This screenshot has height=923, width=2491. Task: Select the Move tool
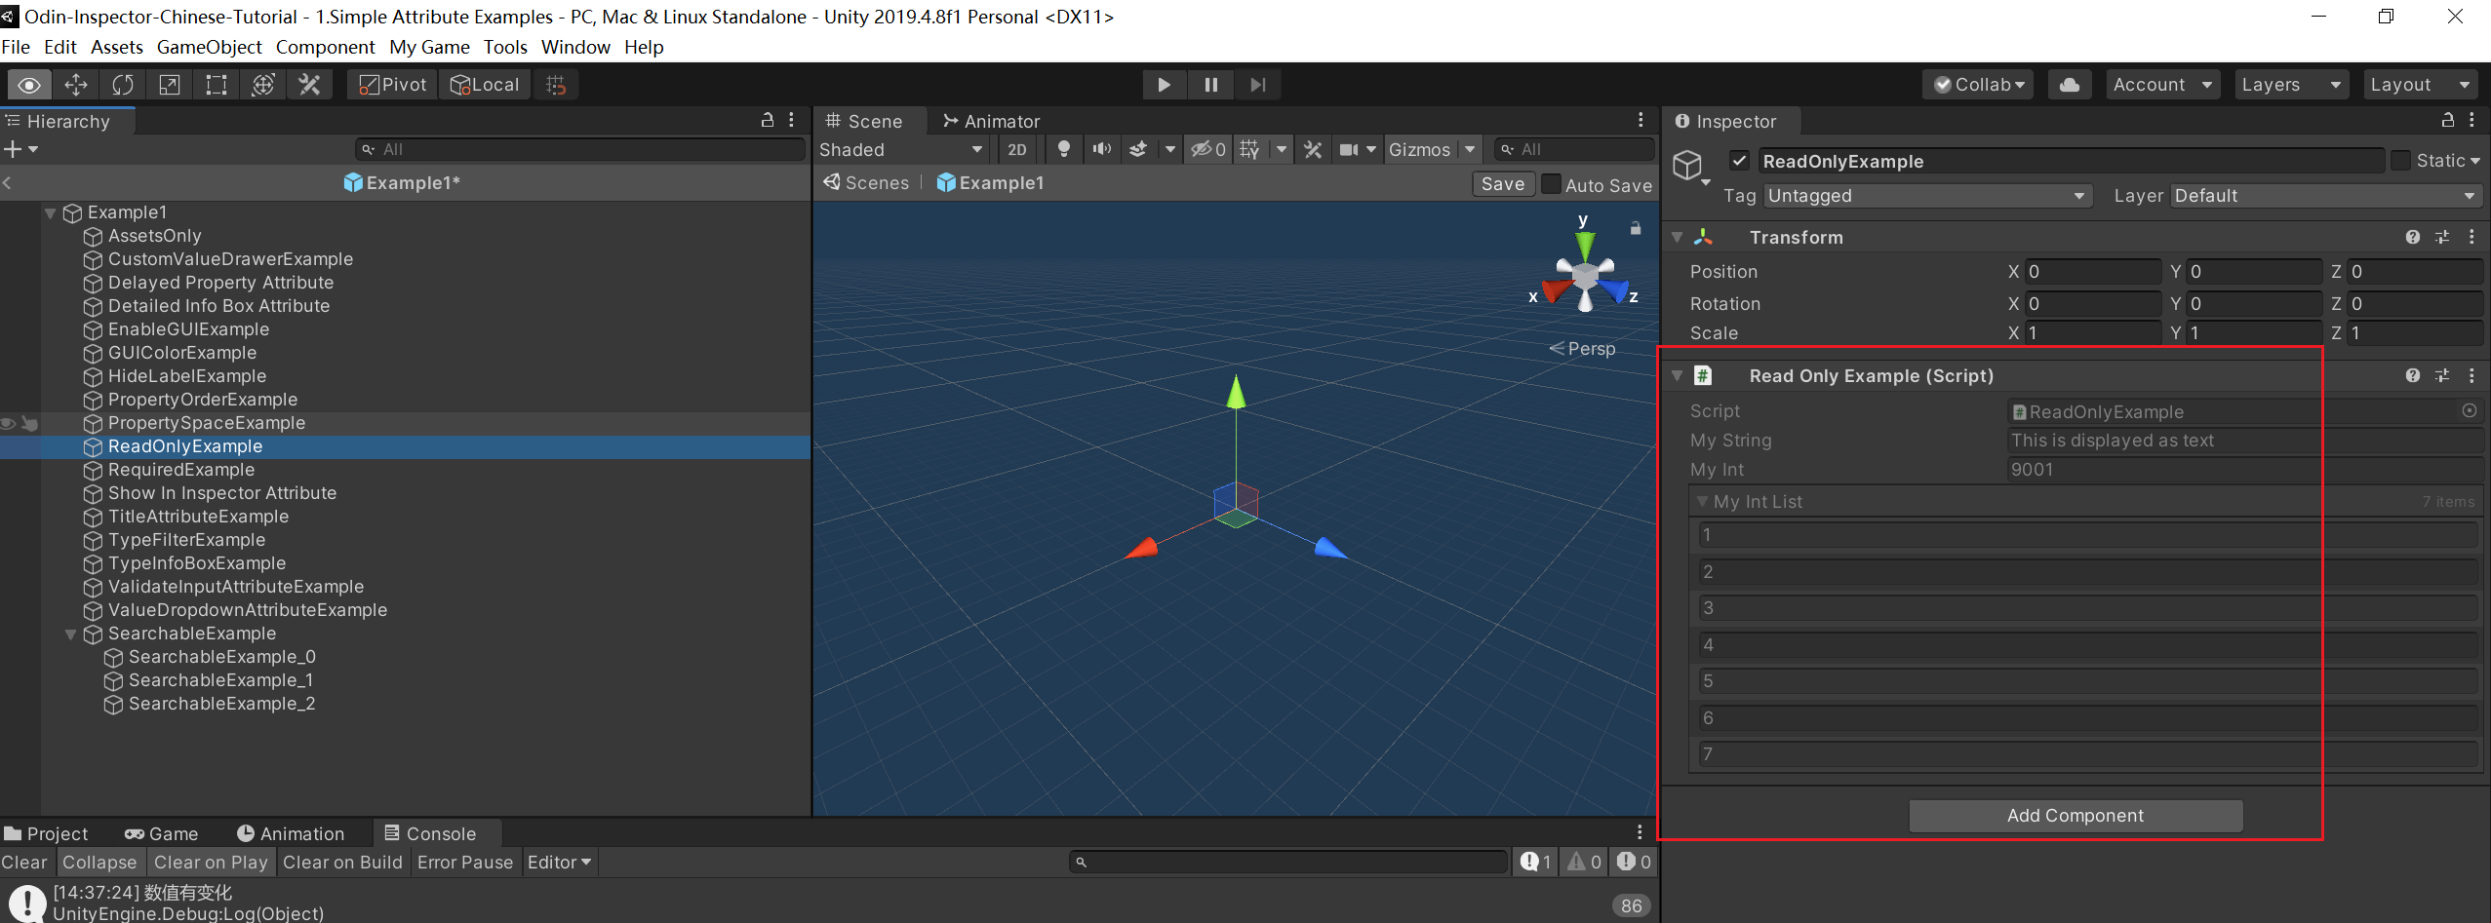76,85
